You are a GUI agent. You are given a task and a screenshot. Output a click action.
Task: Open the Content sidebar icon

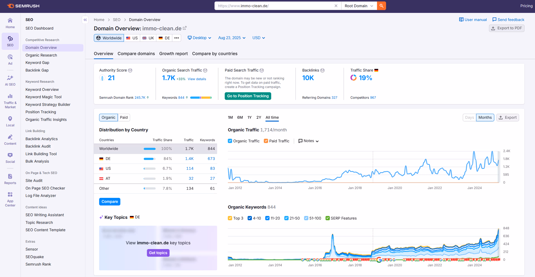tap(10, 140)
